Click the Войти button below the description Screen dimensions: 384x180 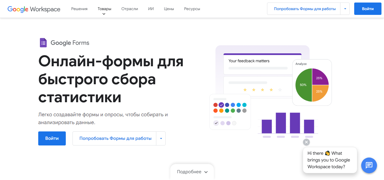point(52,138)
